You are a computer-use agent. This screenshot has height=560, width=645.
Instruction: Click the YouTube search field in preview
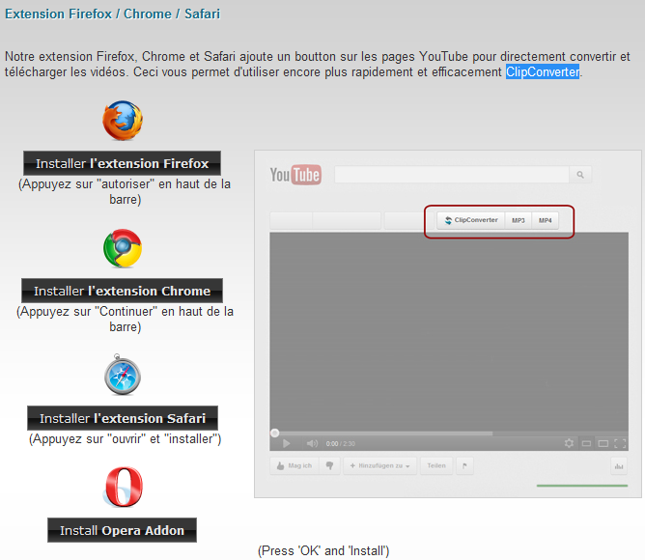[x=452, y=175]
